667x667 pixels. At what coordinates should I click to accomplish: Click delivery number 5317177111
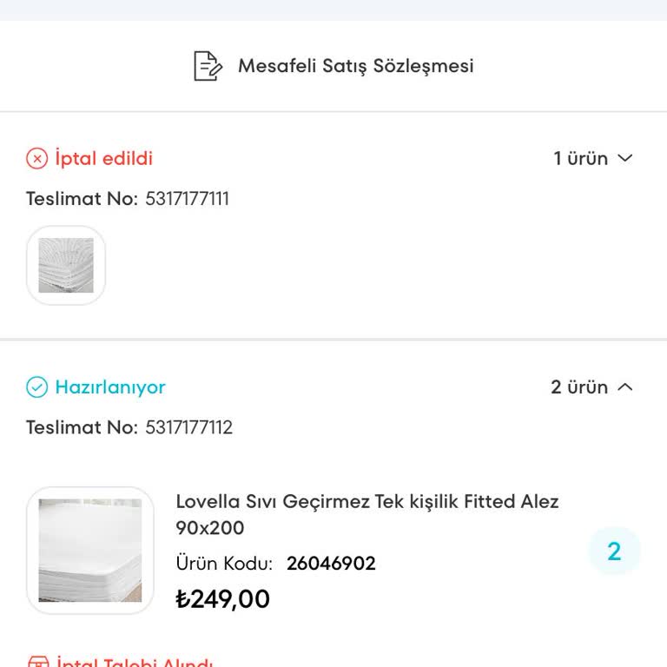(187, 198)
